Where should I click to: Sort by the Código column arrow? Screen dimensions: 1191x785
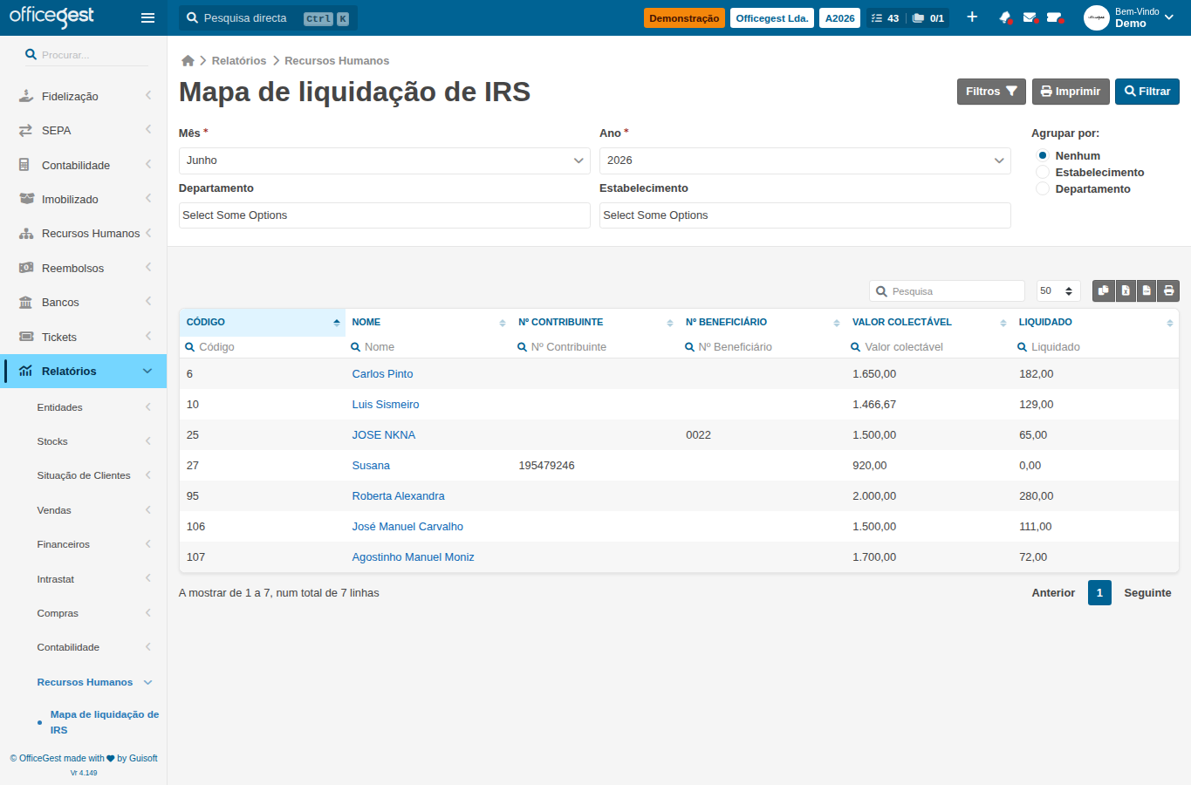(337, 323)
